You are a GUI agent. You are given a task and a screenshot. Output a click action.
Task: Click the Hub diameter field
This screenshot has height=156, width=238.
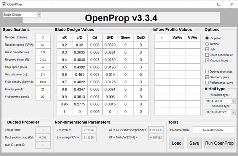pos(43,75)
